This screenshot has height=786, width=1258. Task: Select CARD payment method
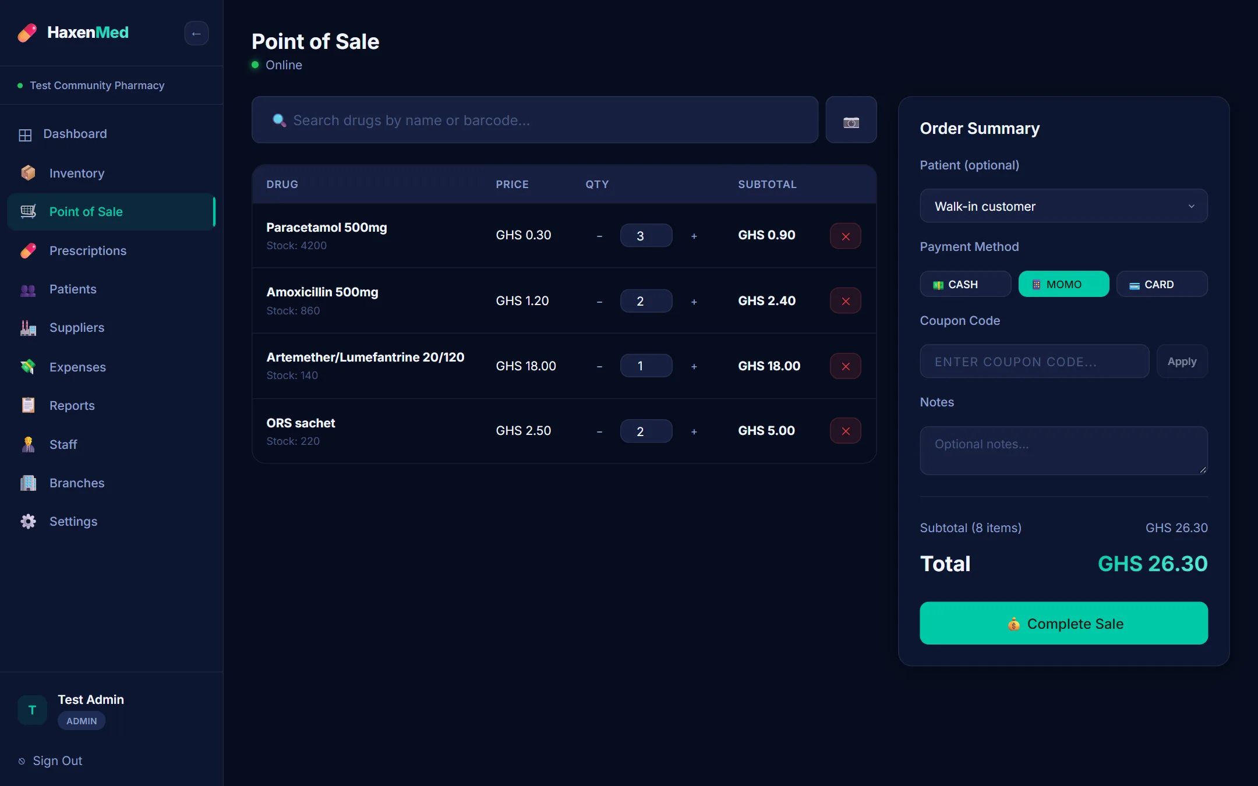click(1162, 284)
